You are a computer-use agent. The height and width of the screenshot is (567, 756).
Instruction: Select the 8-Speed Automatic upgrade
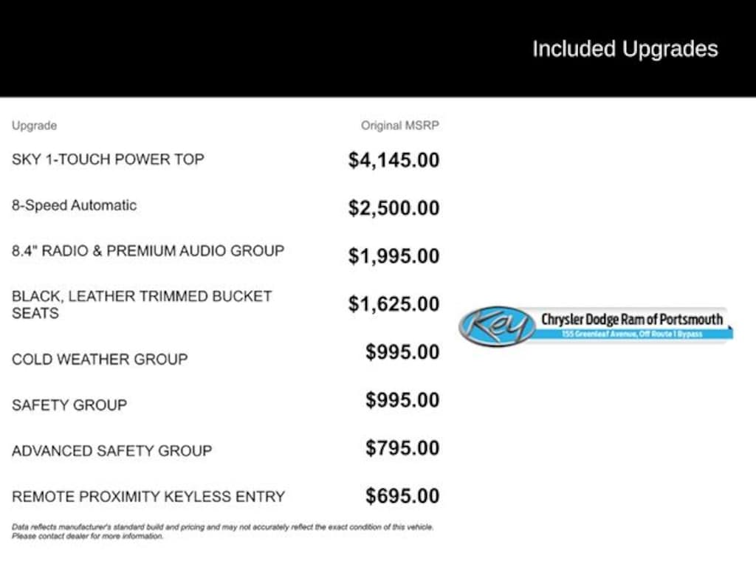pos(74,205)
